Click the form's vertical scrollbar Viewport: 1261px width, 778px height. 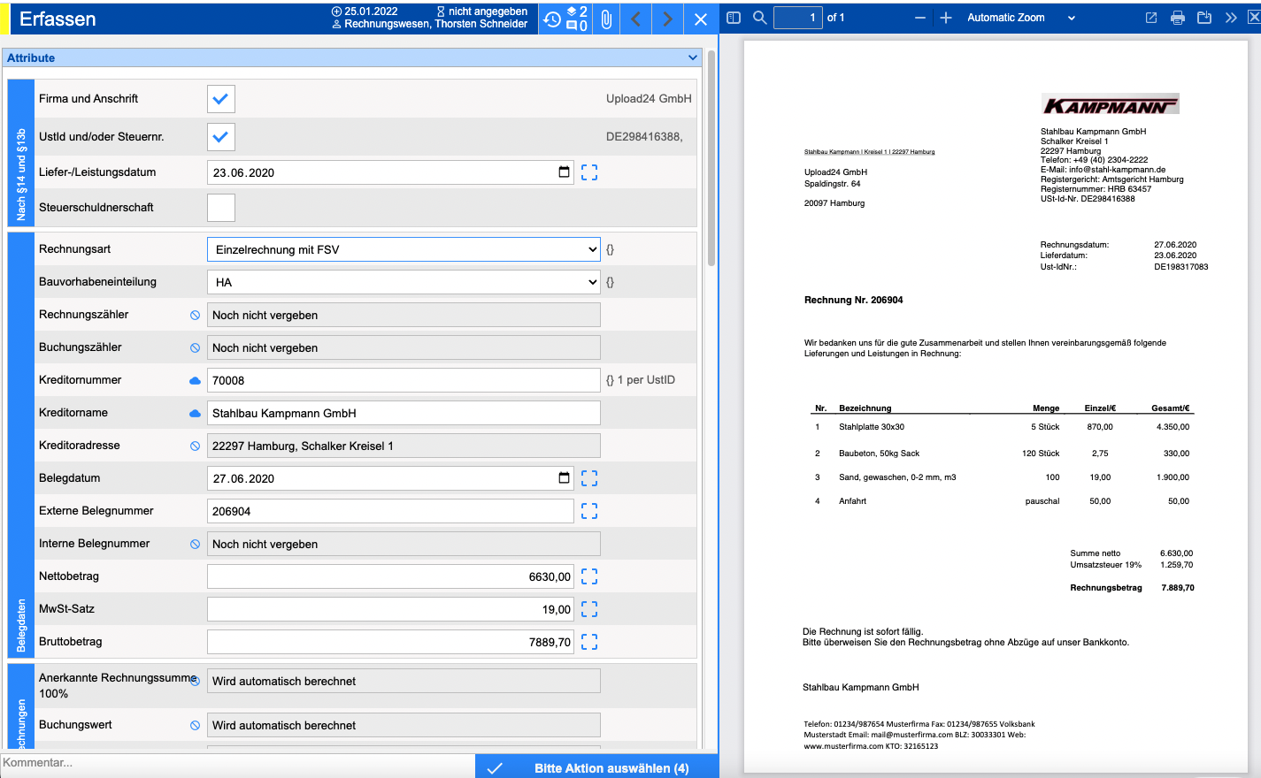[711, 159]
